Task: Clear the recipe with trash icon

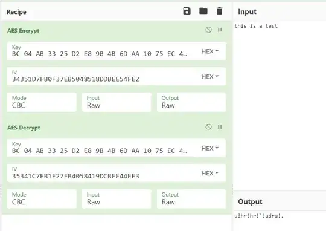Action: (x=219, y=11)
